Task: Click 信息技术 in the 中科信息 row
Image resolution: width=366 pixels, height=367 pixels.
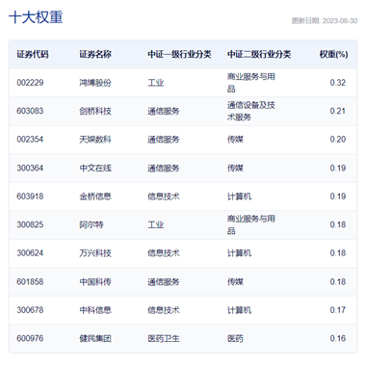Action: click(164, 310)
